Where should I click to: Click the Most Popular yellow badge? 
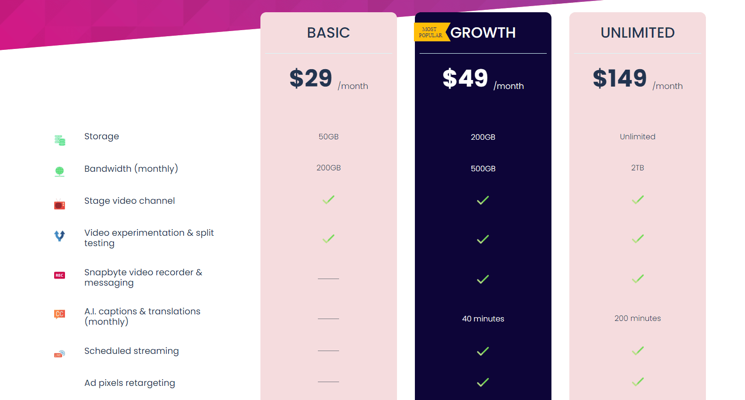(x=431, y=32)
